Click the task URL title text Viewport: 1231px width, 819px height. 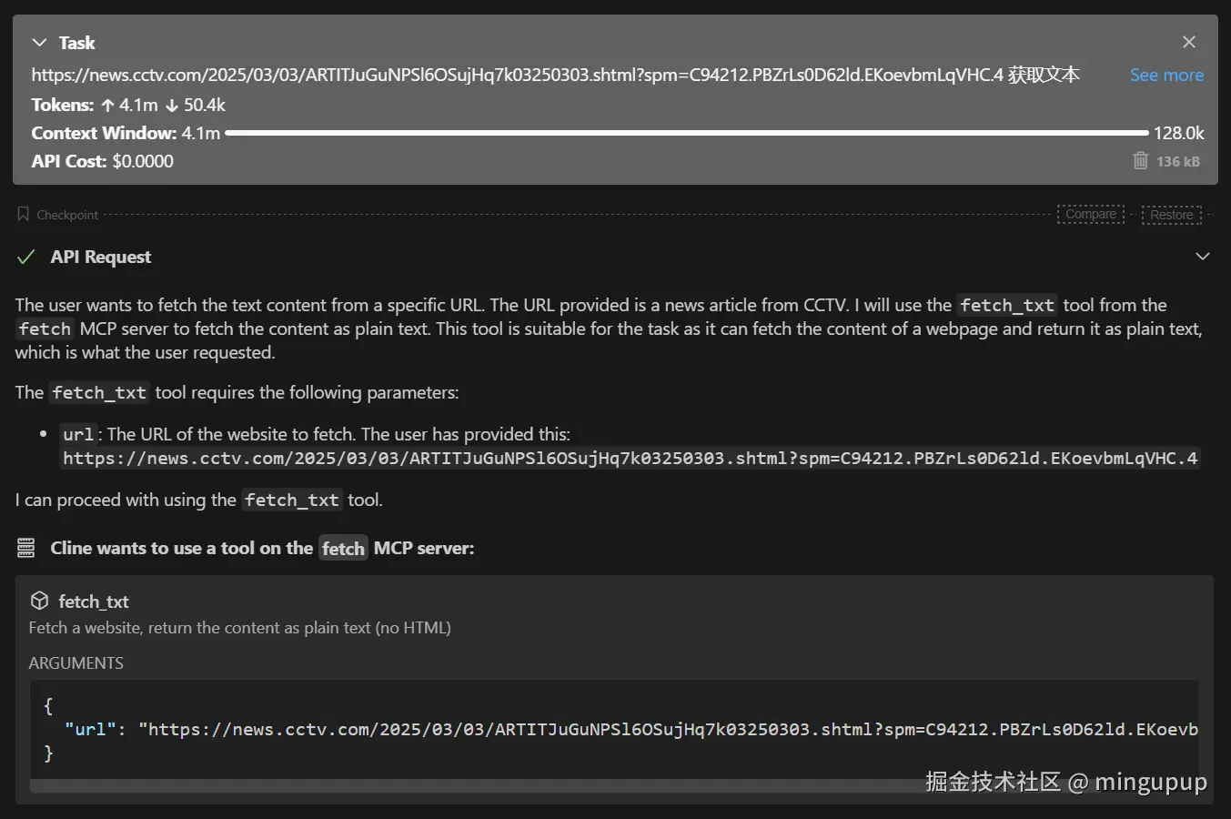tap(555, 76)
